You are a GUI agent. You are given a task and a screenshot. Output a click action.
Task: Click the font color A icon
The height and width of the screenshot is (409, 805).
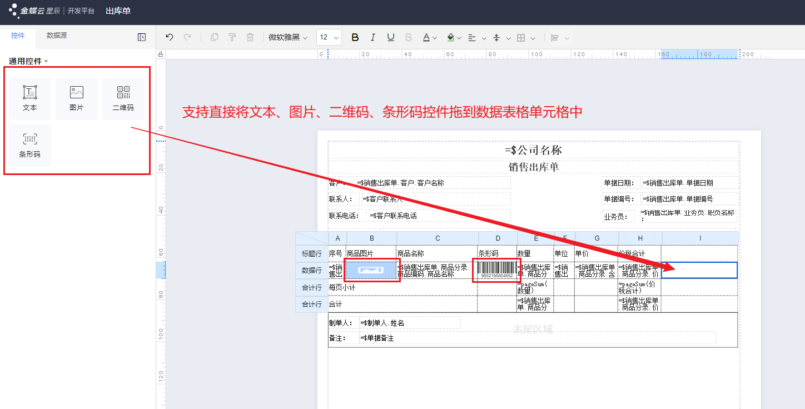point(426,37)
